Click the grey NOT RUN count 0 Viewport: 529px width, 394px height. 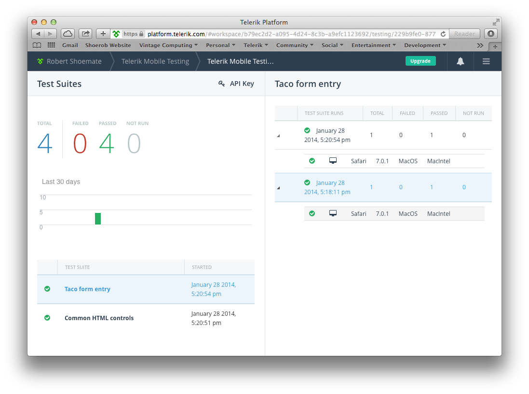tap(134, 143)
